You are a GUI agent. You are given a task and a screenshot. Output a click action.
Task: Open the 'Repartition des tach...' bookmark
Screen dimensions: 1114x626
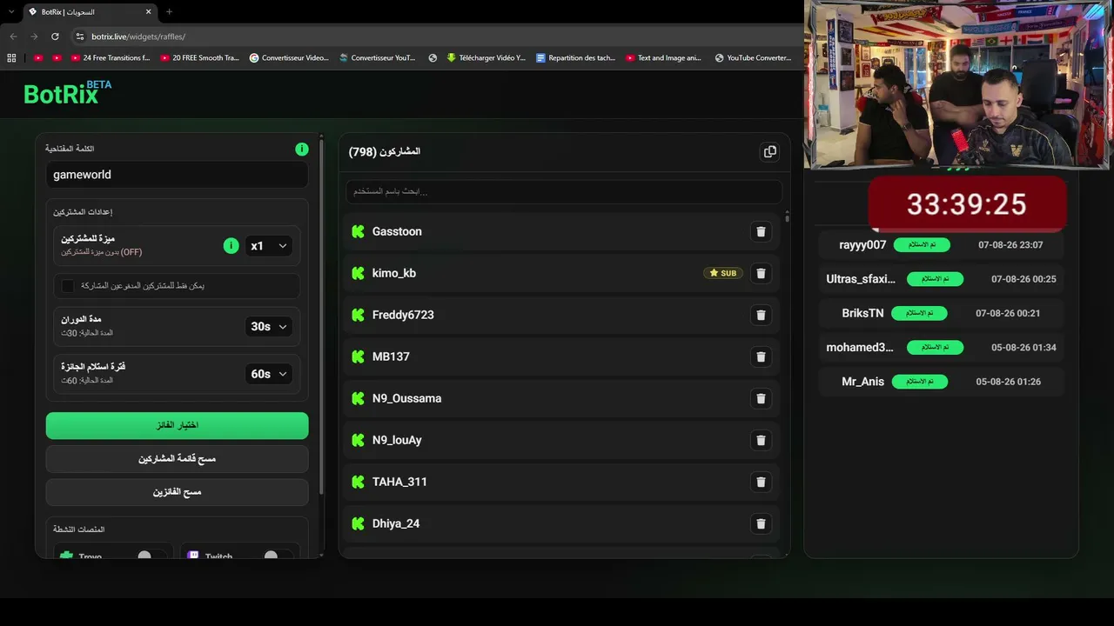point(575,58)
